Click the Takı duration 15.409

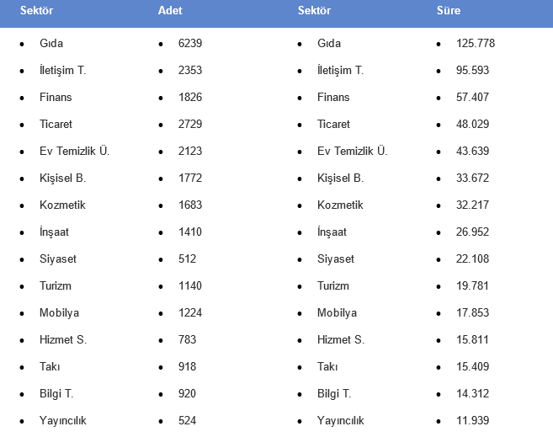(x=472, y=366)
